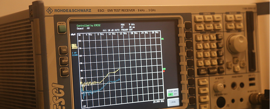Push the FILE key

coord(205,106)
